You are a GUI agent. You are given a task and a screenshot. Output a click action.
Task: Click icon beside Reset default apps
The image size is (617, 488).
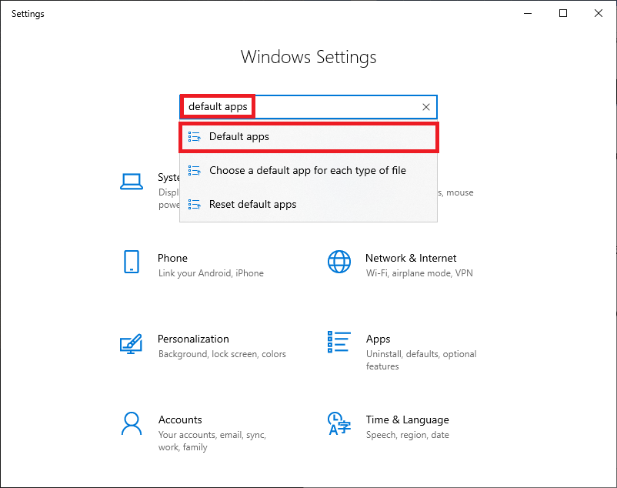[195, 204]
